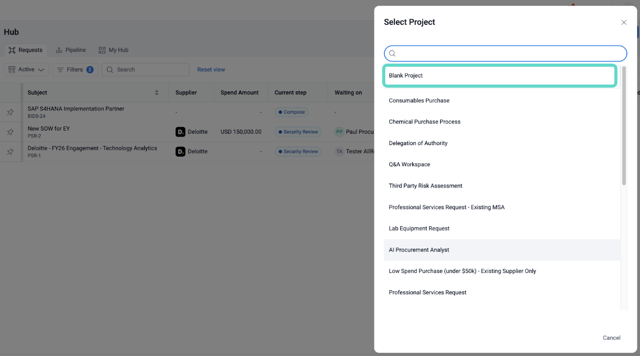The height and width of the screenshot is (356, 640).
Task: Click the project search field in dialog
Action: tap(505, 54)
